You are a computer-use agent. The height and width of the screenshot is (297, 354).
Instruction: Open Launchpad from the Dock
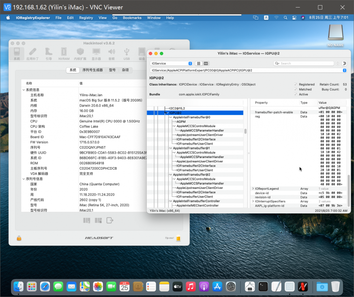[x=32, y=287]
